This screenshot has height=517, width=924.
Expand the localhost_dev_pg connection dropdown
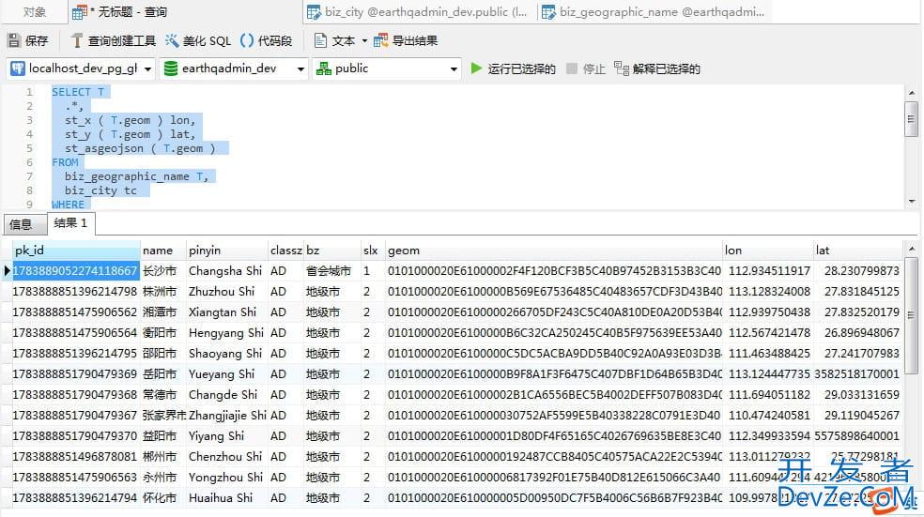(x=146, y=68)
